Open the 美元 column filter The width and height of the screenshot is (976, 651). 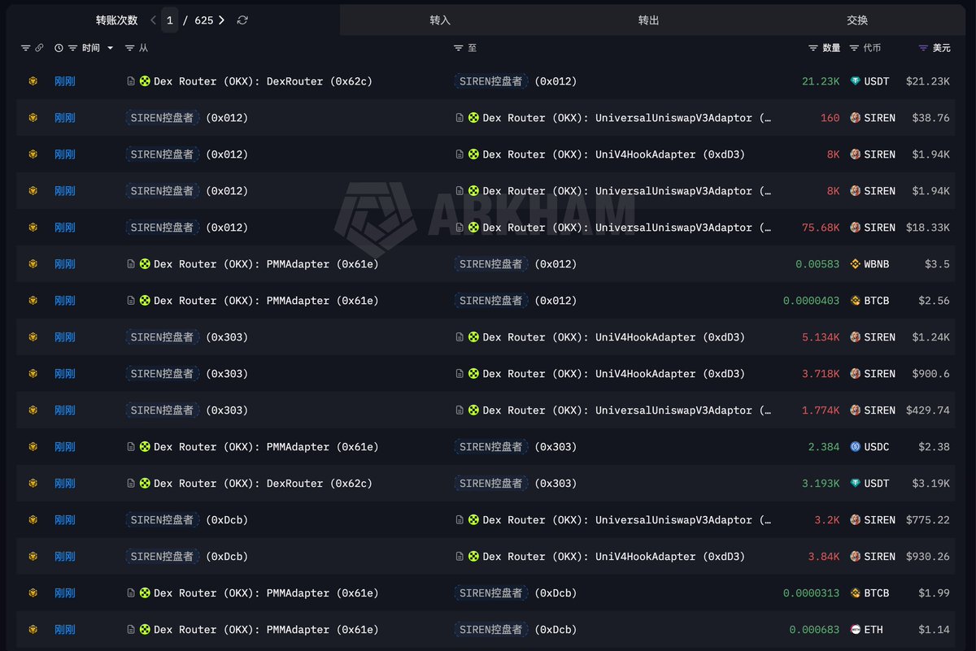coord(923,49)
